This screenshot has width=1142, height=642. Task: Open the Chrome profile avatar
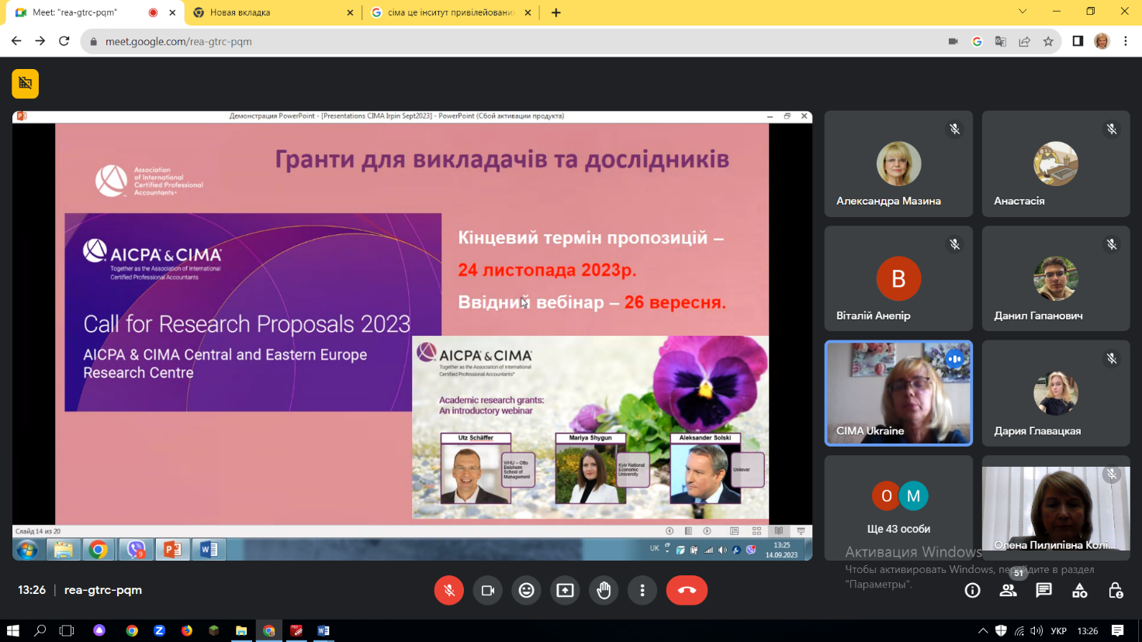click(1102, 41)
